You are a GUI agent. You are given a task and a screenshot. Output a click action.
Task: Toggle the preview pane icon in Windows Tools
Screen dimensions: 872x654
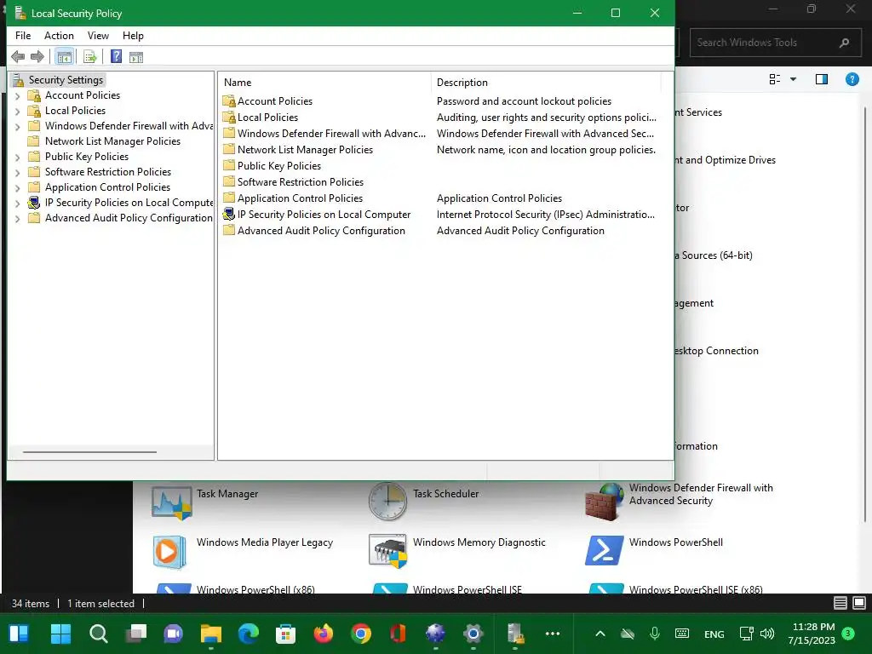click(x=822, y=79)
